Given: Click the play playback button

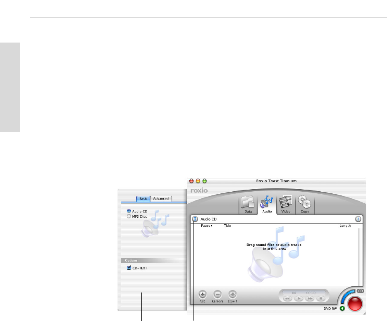Looking at the screenshot, I should click(299, 299).
